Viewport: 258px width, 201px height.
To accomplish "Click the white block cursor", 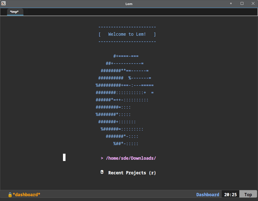I will [64, 157].
